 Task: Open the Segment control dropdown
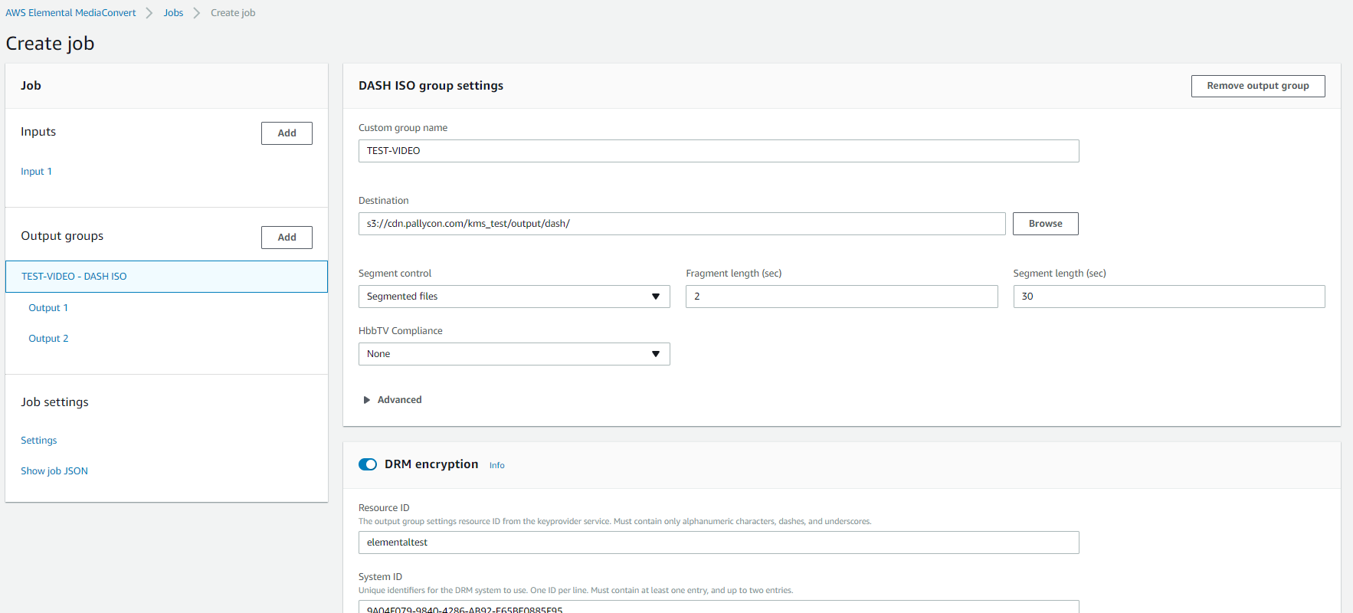pyautogui.click(x=513, y=297)
